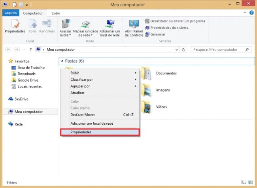
Task: Choose Adicionar um local de rede in context menu
Action: tap(100, 123)
